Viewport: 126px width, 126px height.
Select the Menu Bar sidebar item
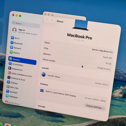[x=12, y=87]
